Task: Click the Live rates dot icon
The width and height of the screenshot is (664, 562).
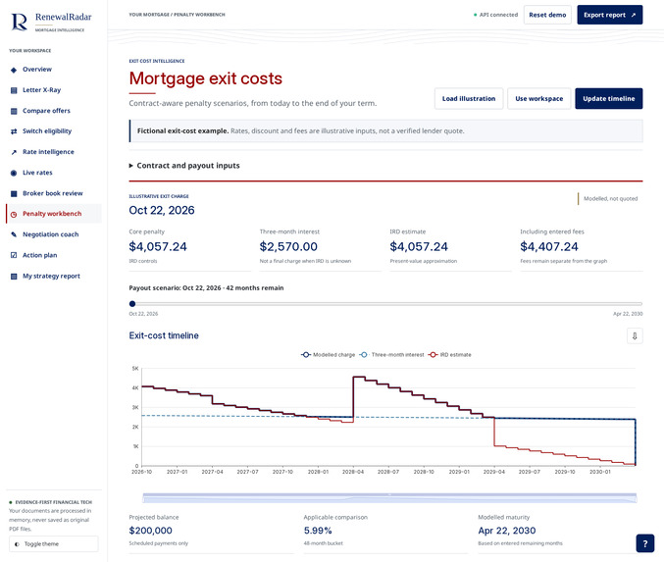Action: point(14,173)
